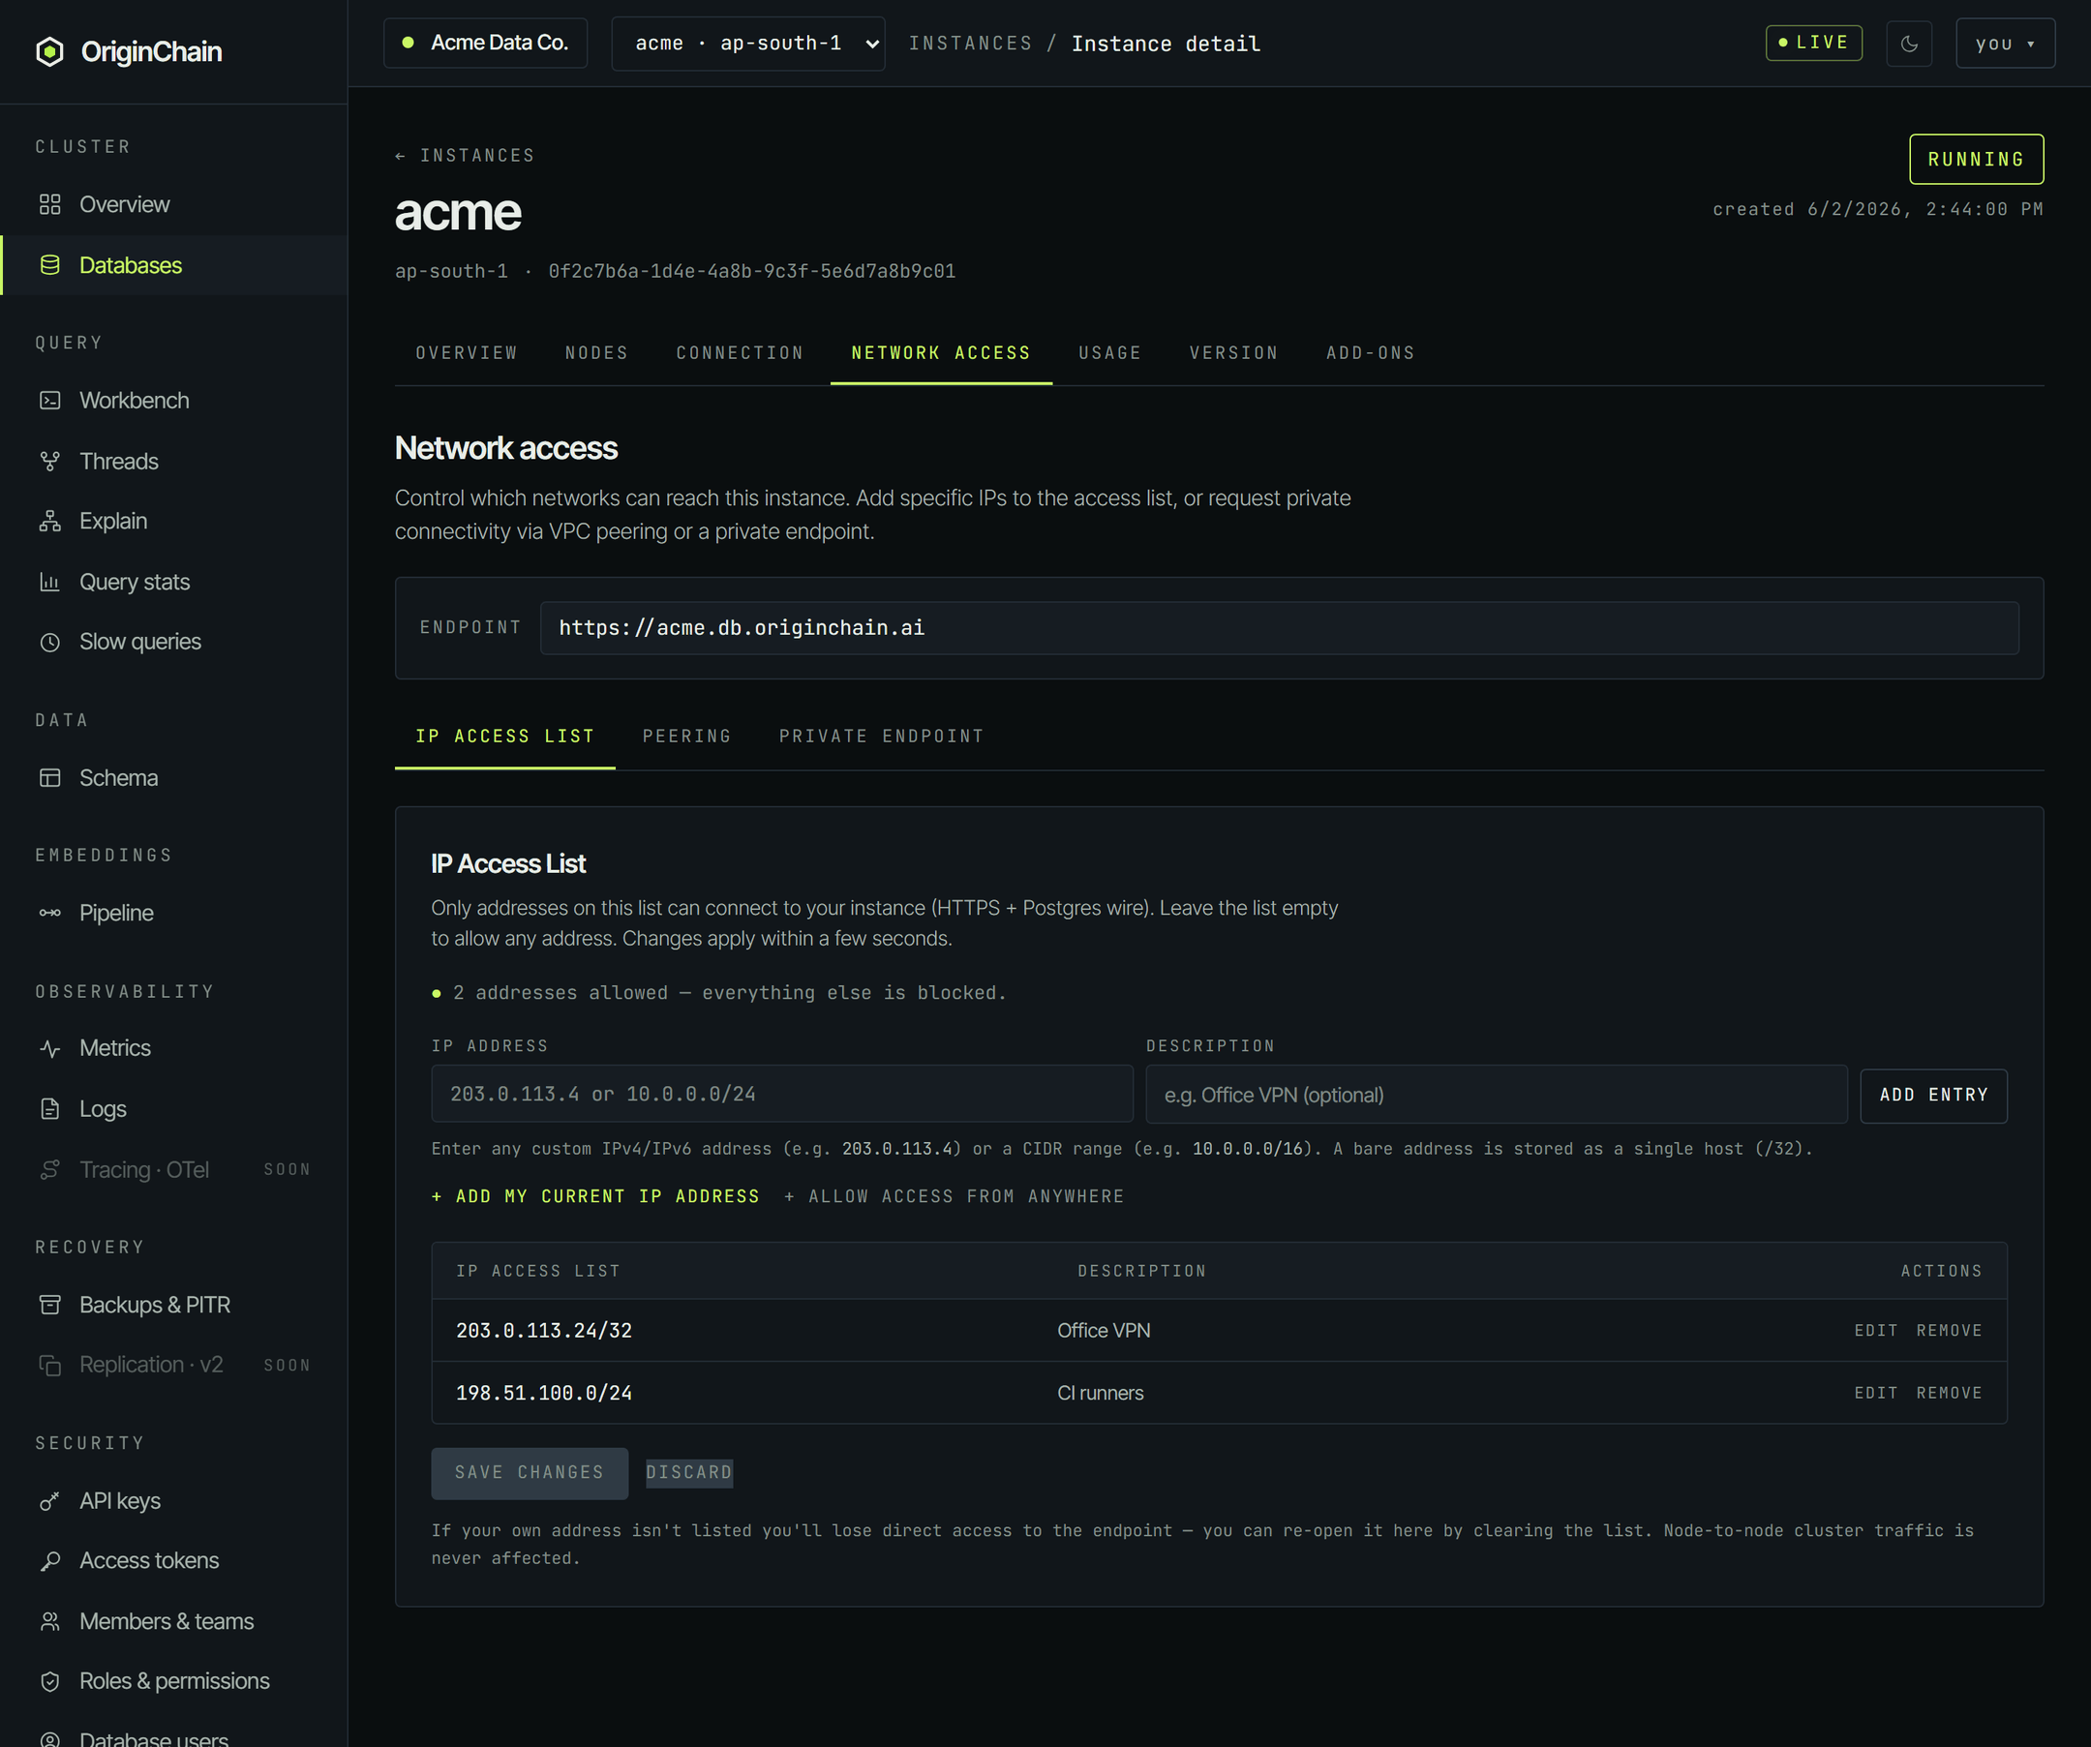This screenshot has width=2091, height=1747.
Task: Switch to the Peering sub-tab
Action: pyautogui.click(x=687, y=737)
